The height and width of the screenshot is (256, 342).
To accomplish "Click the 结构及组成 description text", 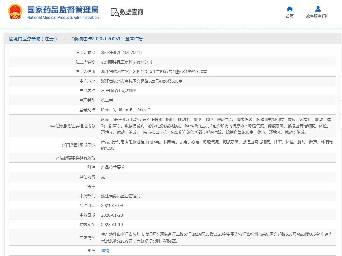I will tap(216, 126).
